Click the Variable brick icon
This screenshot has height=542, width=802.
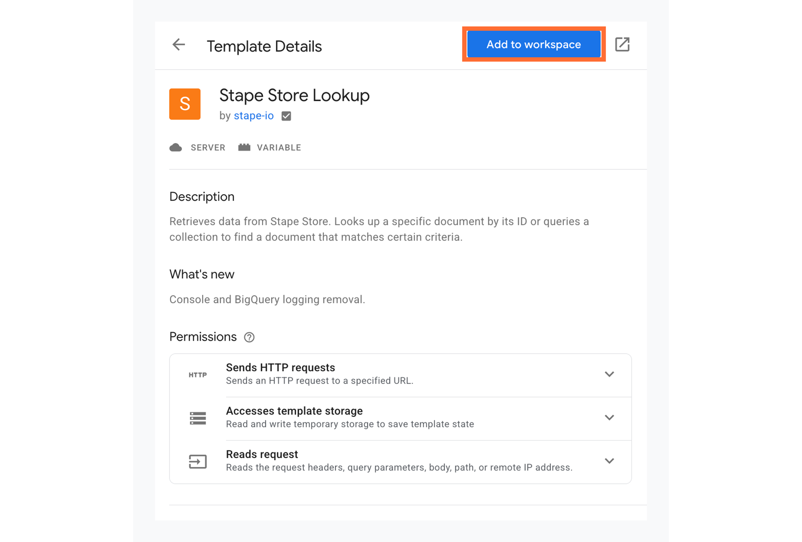point(244,147)
